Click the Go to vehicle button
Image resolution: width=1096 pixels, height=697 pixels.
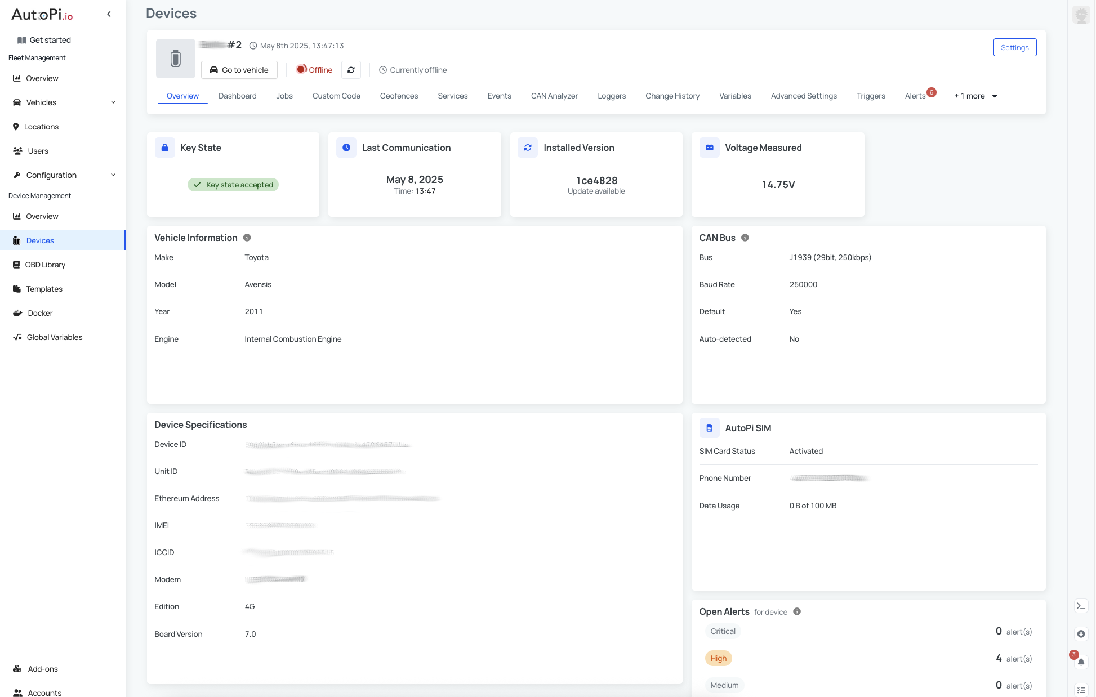tap(239, 69)
